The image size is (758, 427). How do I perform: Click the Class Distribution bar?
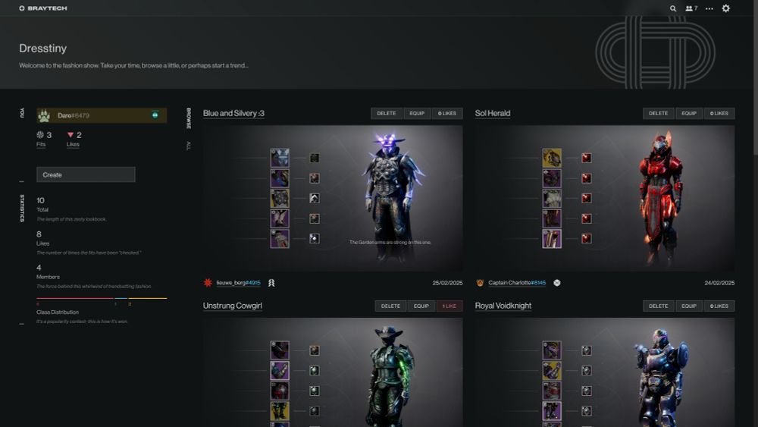pyautogui.click(x=102, y=298)
